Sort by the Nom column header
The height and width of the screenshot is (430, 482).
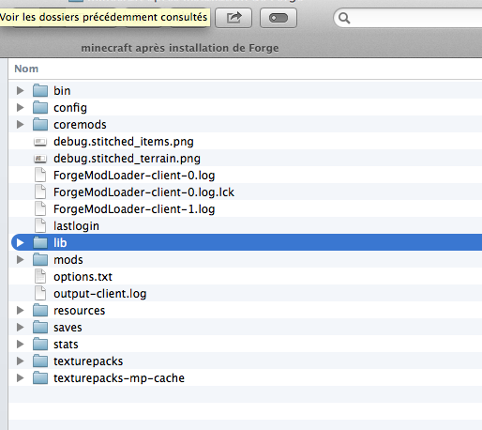click(x=26, y=69)
